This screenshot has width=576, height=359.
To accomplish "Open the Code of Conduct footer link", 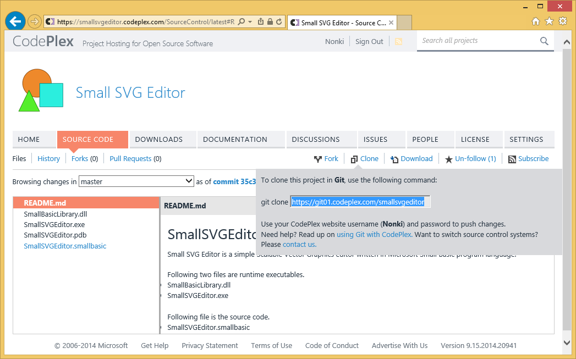I will [332, 345].
